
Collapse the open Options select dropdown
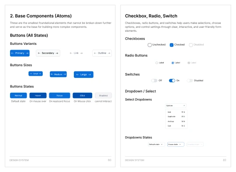[x=176, y=105]
